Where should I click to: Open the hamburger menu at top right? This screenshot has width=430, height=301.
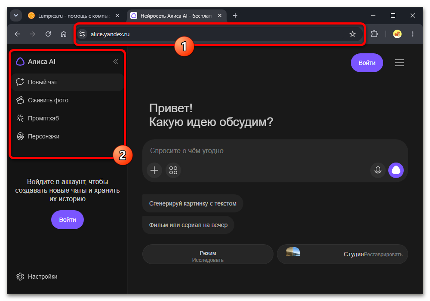[x=399, y=63]
